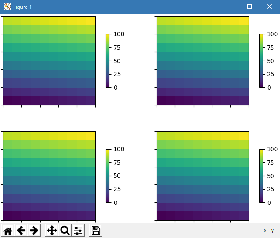Click '100' label on top-right colorbar

(x=272, y=34)
